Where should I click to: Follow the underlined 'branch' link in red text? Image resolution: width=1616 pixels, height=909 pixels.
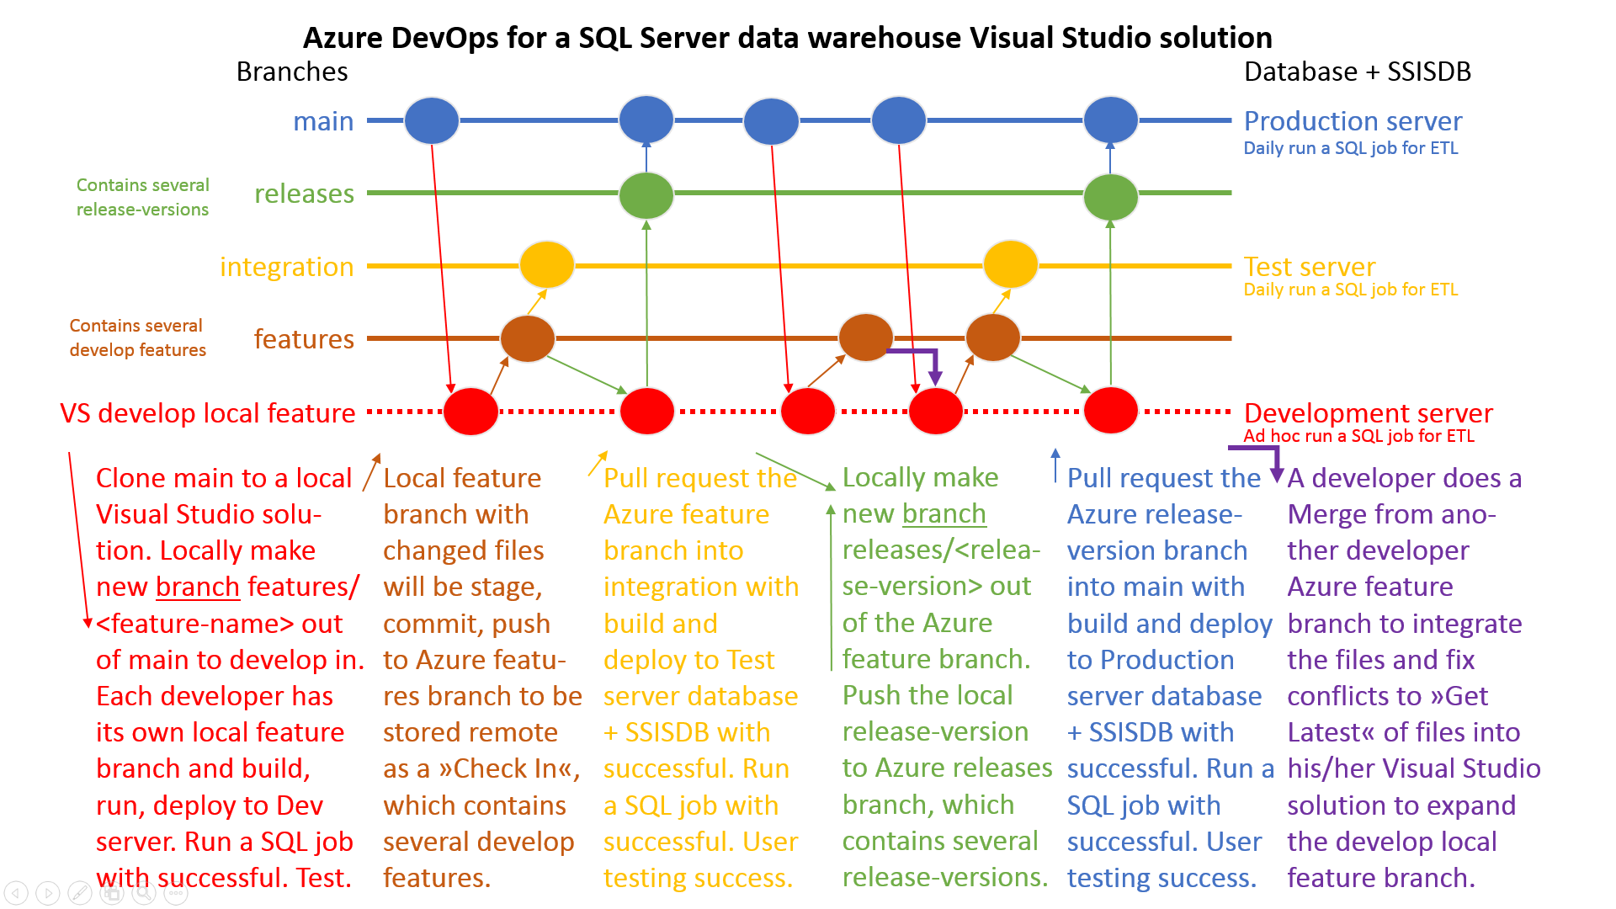[198, 587]
